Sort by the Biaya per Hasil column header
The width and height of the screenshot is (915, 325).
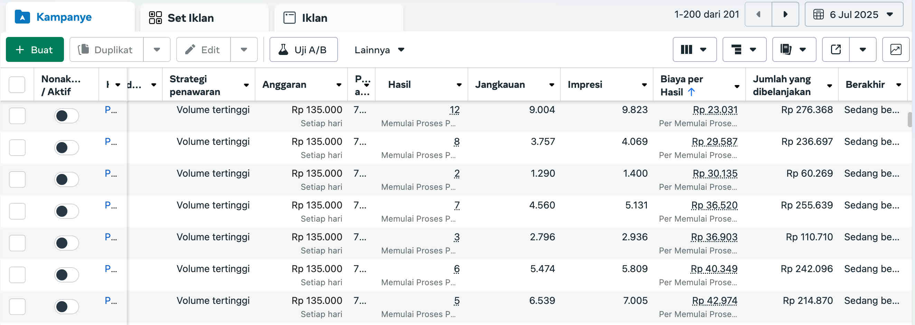[681, 85]
